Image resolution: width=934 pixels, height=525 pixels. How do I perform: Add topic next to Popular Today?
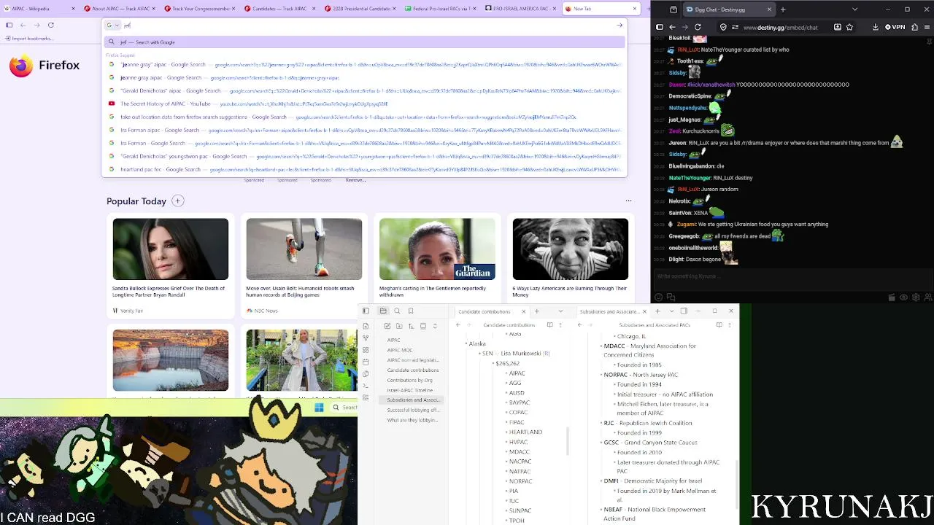[177, 201]
